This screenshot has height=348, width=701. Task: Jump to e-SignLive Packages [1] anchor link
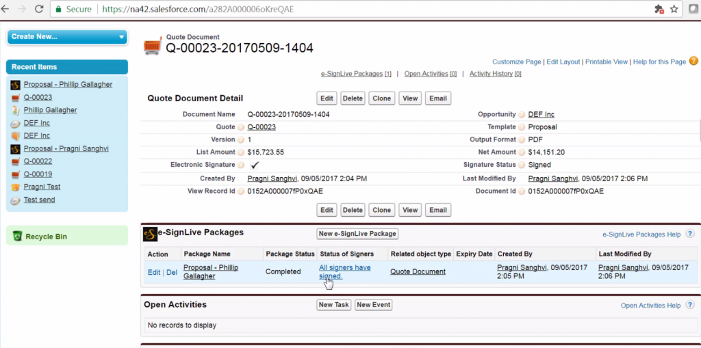[356, 74]
